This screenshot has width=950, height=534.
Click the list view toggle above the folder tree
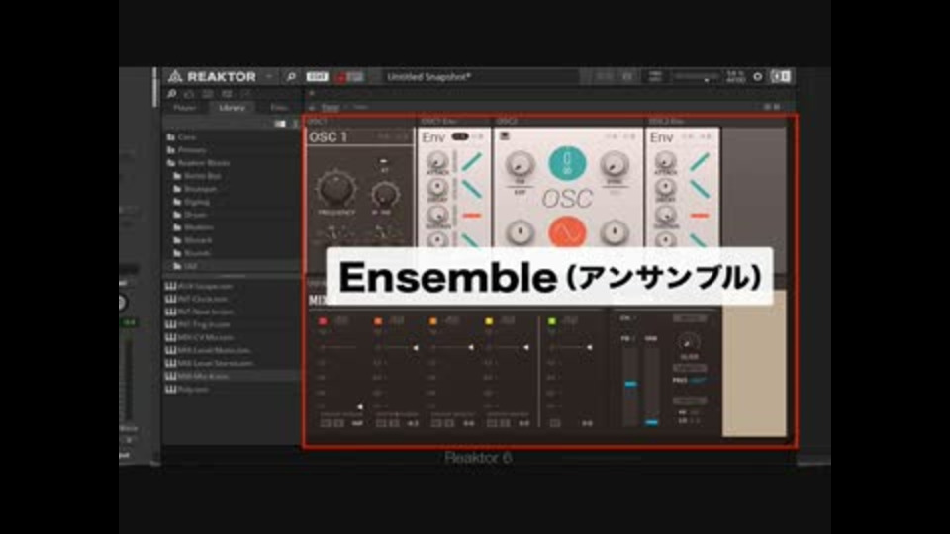pyautogui.click(x=280, y=124)
